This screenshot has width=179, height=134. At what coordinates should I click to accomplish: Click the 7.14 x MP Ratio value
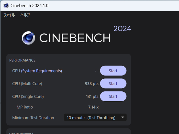pos(93,107)
